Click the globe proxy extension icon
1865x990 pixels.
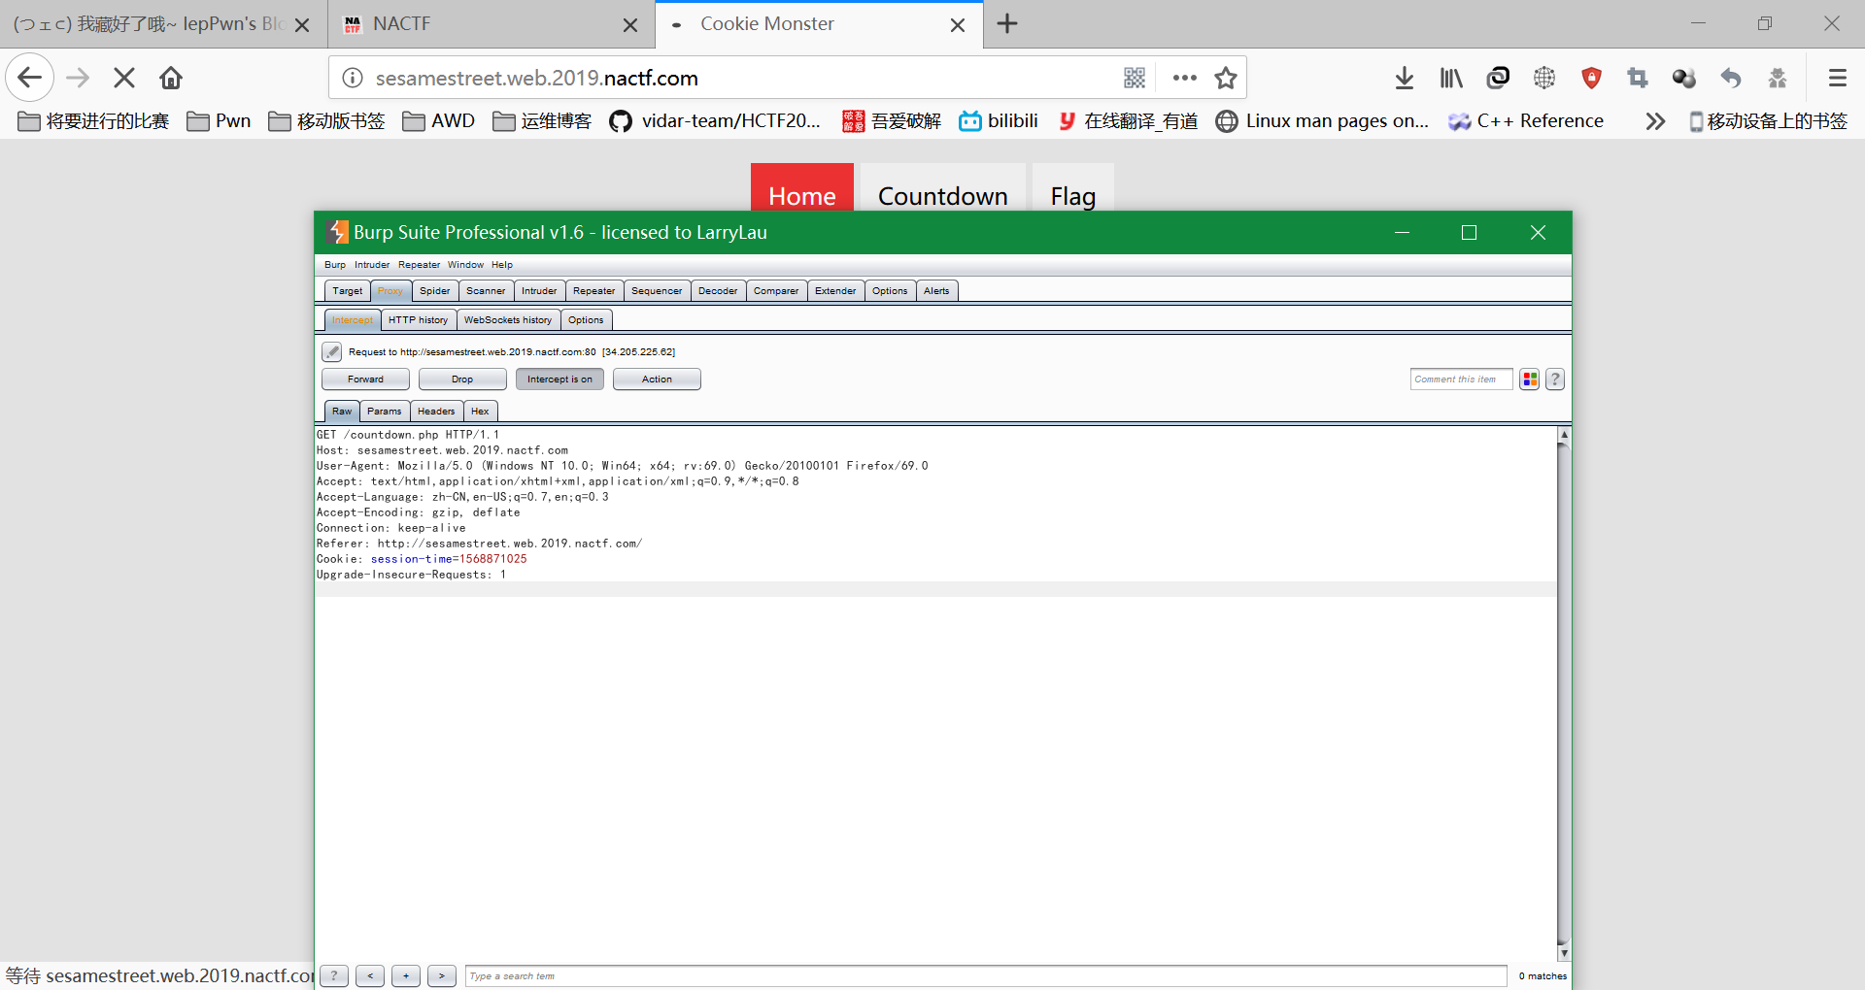click(x=1544, y=78)
